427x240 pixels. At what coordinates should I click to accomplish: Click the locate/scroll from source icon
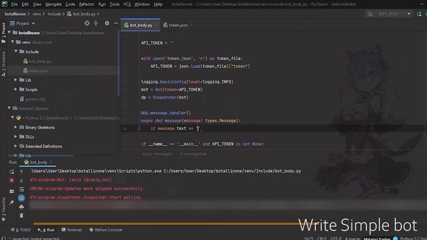[x=87, y=23]
